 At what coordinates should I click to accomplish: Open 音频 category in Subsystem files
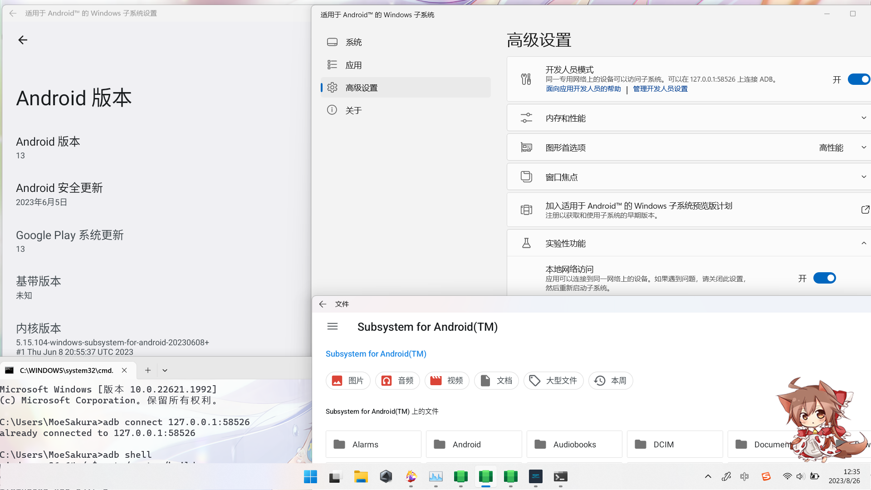coord(397,380)
